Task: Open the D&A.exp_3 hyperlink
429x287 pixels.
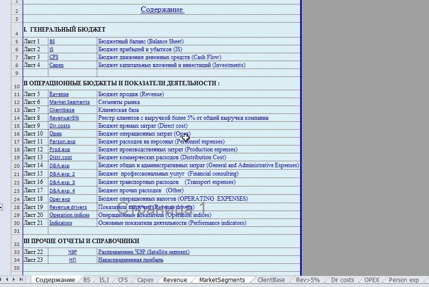Action: tap(62, 182)
